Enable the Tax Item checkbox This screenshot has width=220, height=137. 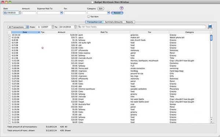click(88, 17)
